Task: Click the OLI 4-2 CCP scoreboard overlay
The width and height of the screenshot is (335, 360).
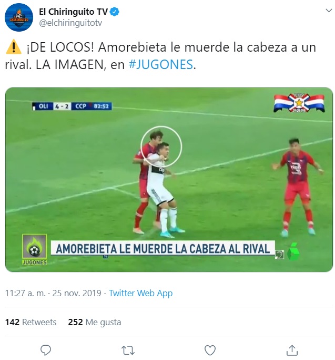Action: (72, 106)
